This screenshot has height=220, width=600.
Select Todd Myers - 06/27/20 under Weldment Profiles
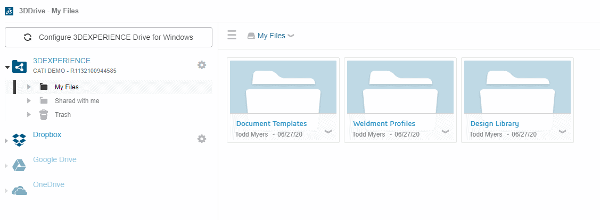[x=385, y=134]
